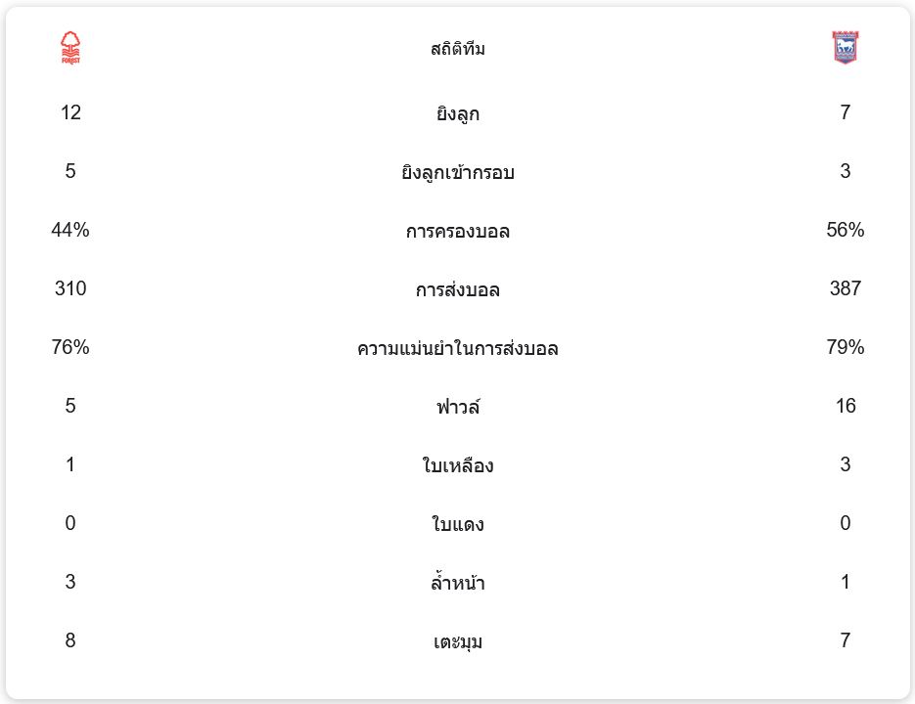
Task: Select the 387 passes value
Action: tap(845, 288)
